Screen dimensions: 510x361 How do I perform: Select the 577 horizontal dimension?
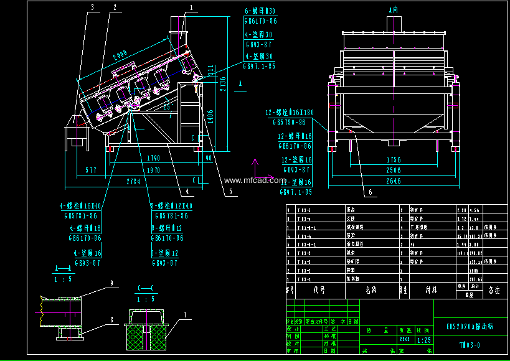coord(92,169)
